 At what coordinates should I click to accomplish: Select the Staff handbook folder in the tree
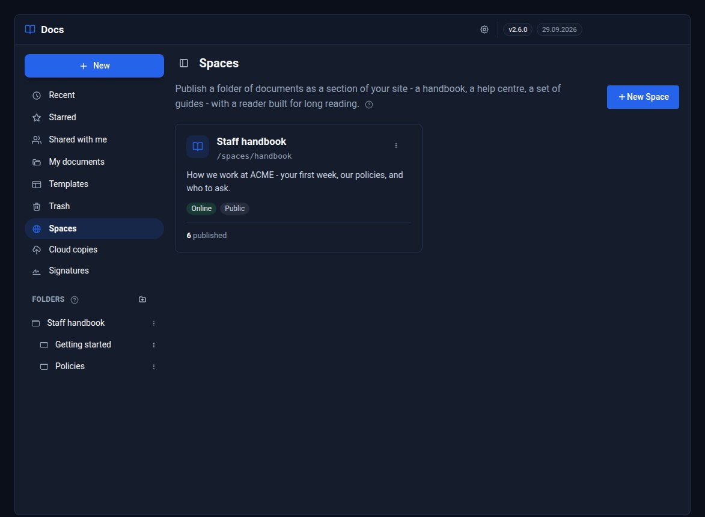coord(76,323)
